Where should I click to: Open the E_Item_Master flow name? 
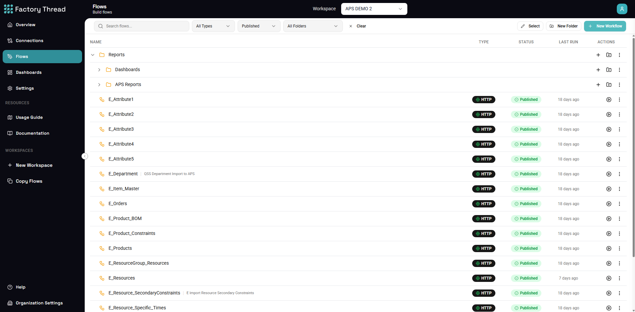pos(124,189)
